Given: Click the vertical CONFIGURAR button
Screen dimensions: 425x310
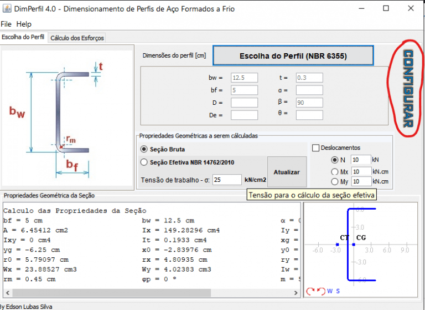Looking at the screenshot, I should click(x=408, y=89).
